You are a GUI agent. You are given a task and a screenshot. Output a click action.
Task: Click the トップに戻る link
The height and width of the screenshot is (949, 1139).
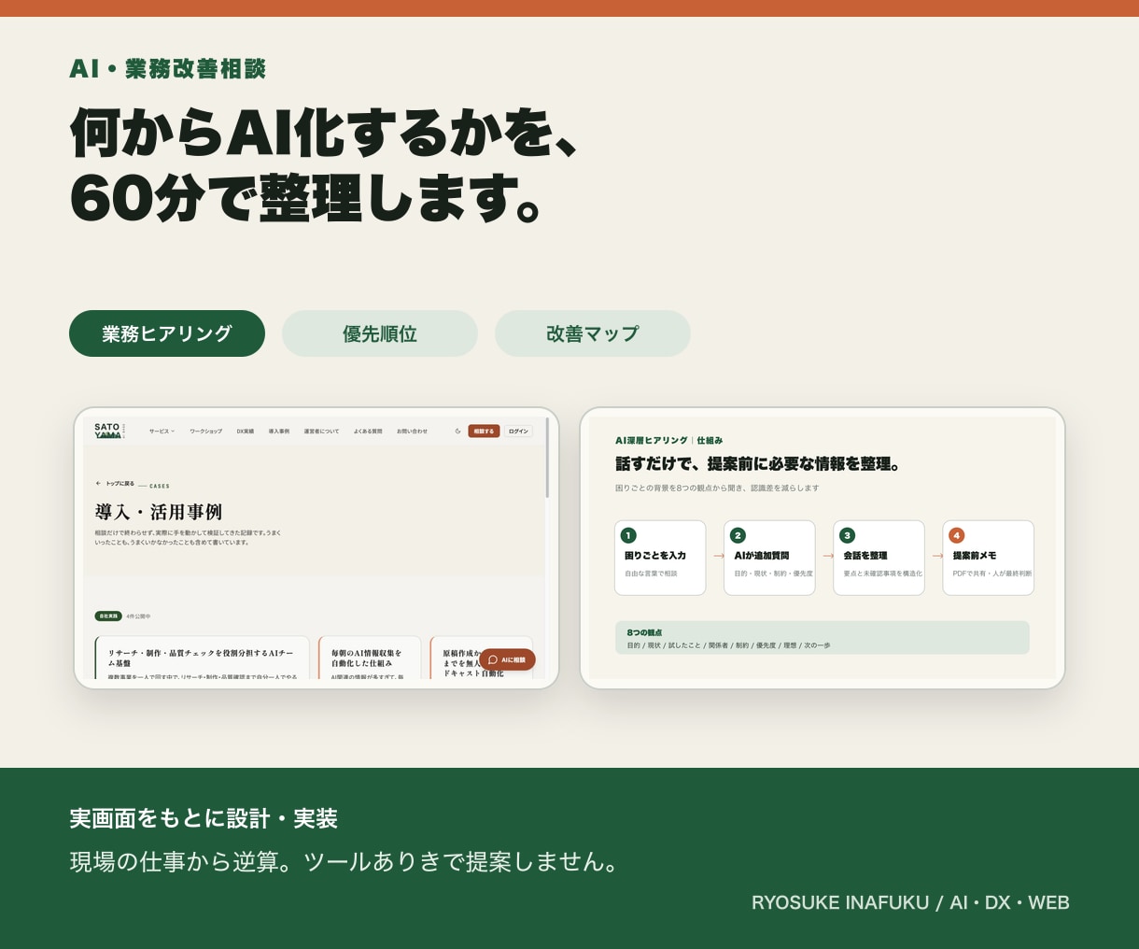click(120, 484)
